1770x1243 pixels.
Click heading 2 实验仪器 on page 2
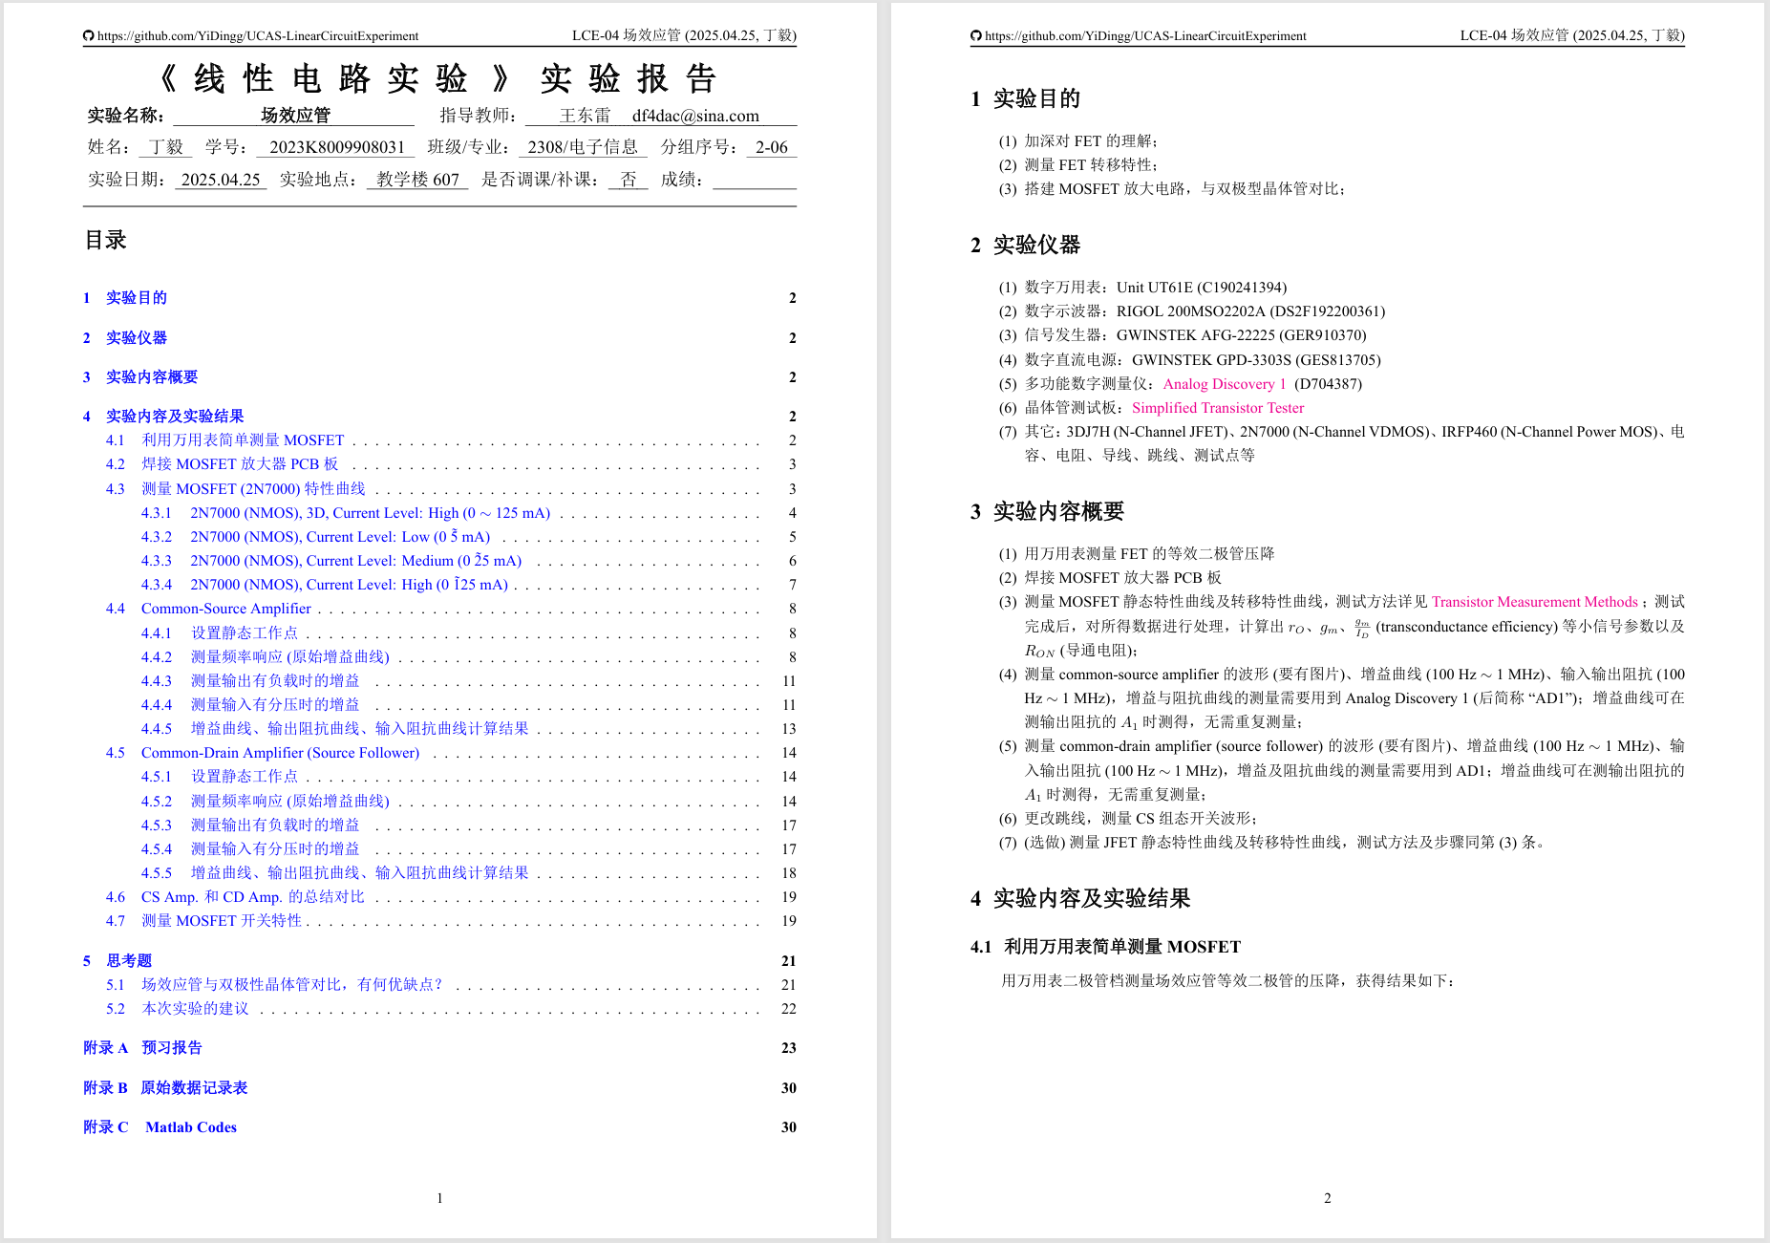coord(1025,245)
